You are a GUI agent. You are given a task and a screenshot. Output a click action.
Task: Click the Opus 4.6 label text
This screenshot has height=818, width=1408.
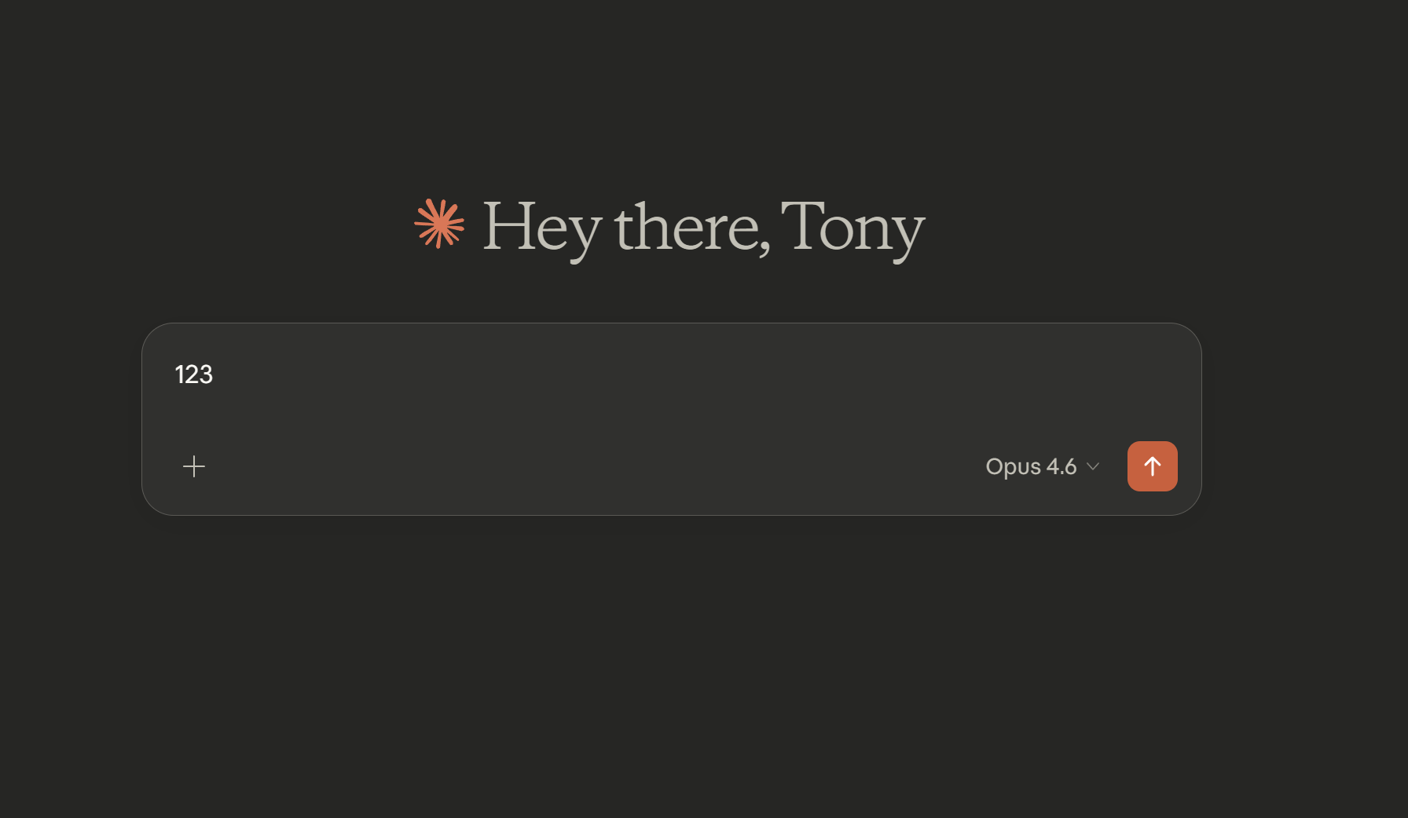[x=1031, y=466]
